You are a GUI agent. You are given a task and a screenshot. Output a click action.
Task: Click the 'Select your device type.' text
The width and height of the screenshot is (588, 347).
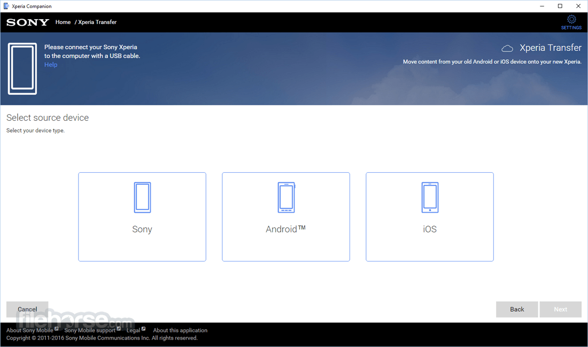pyautogui.click(x=36, y=130)
